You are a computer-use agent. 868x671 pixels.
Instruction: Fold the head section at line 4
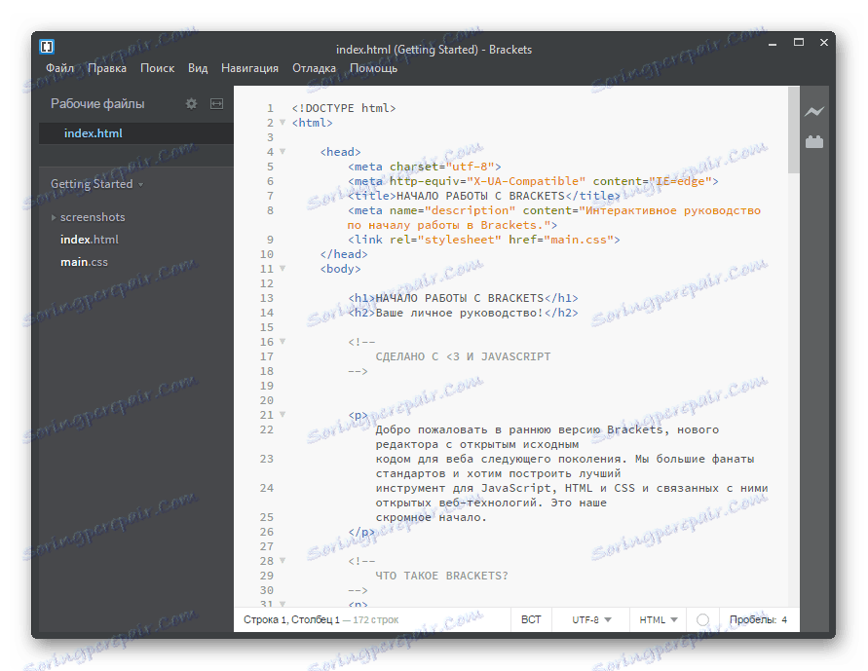pos(282,152)
